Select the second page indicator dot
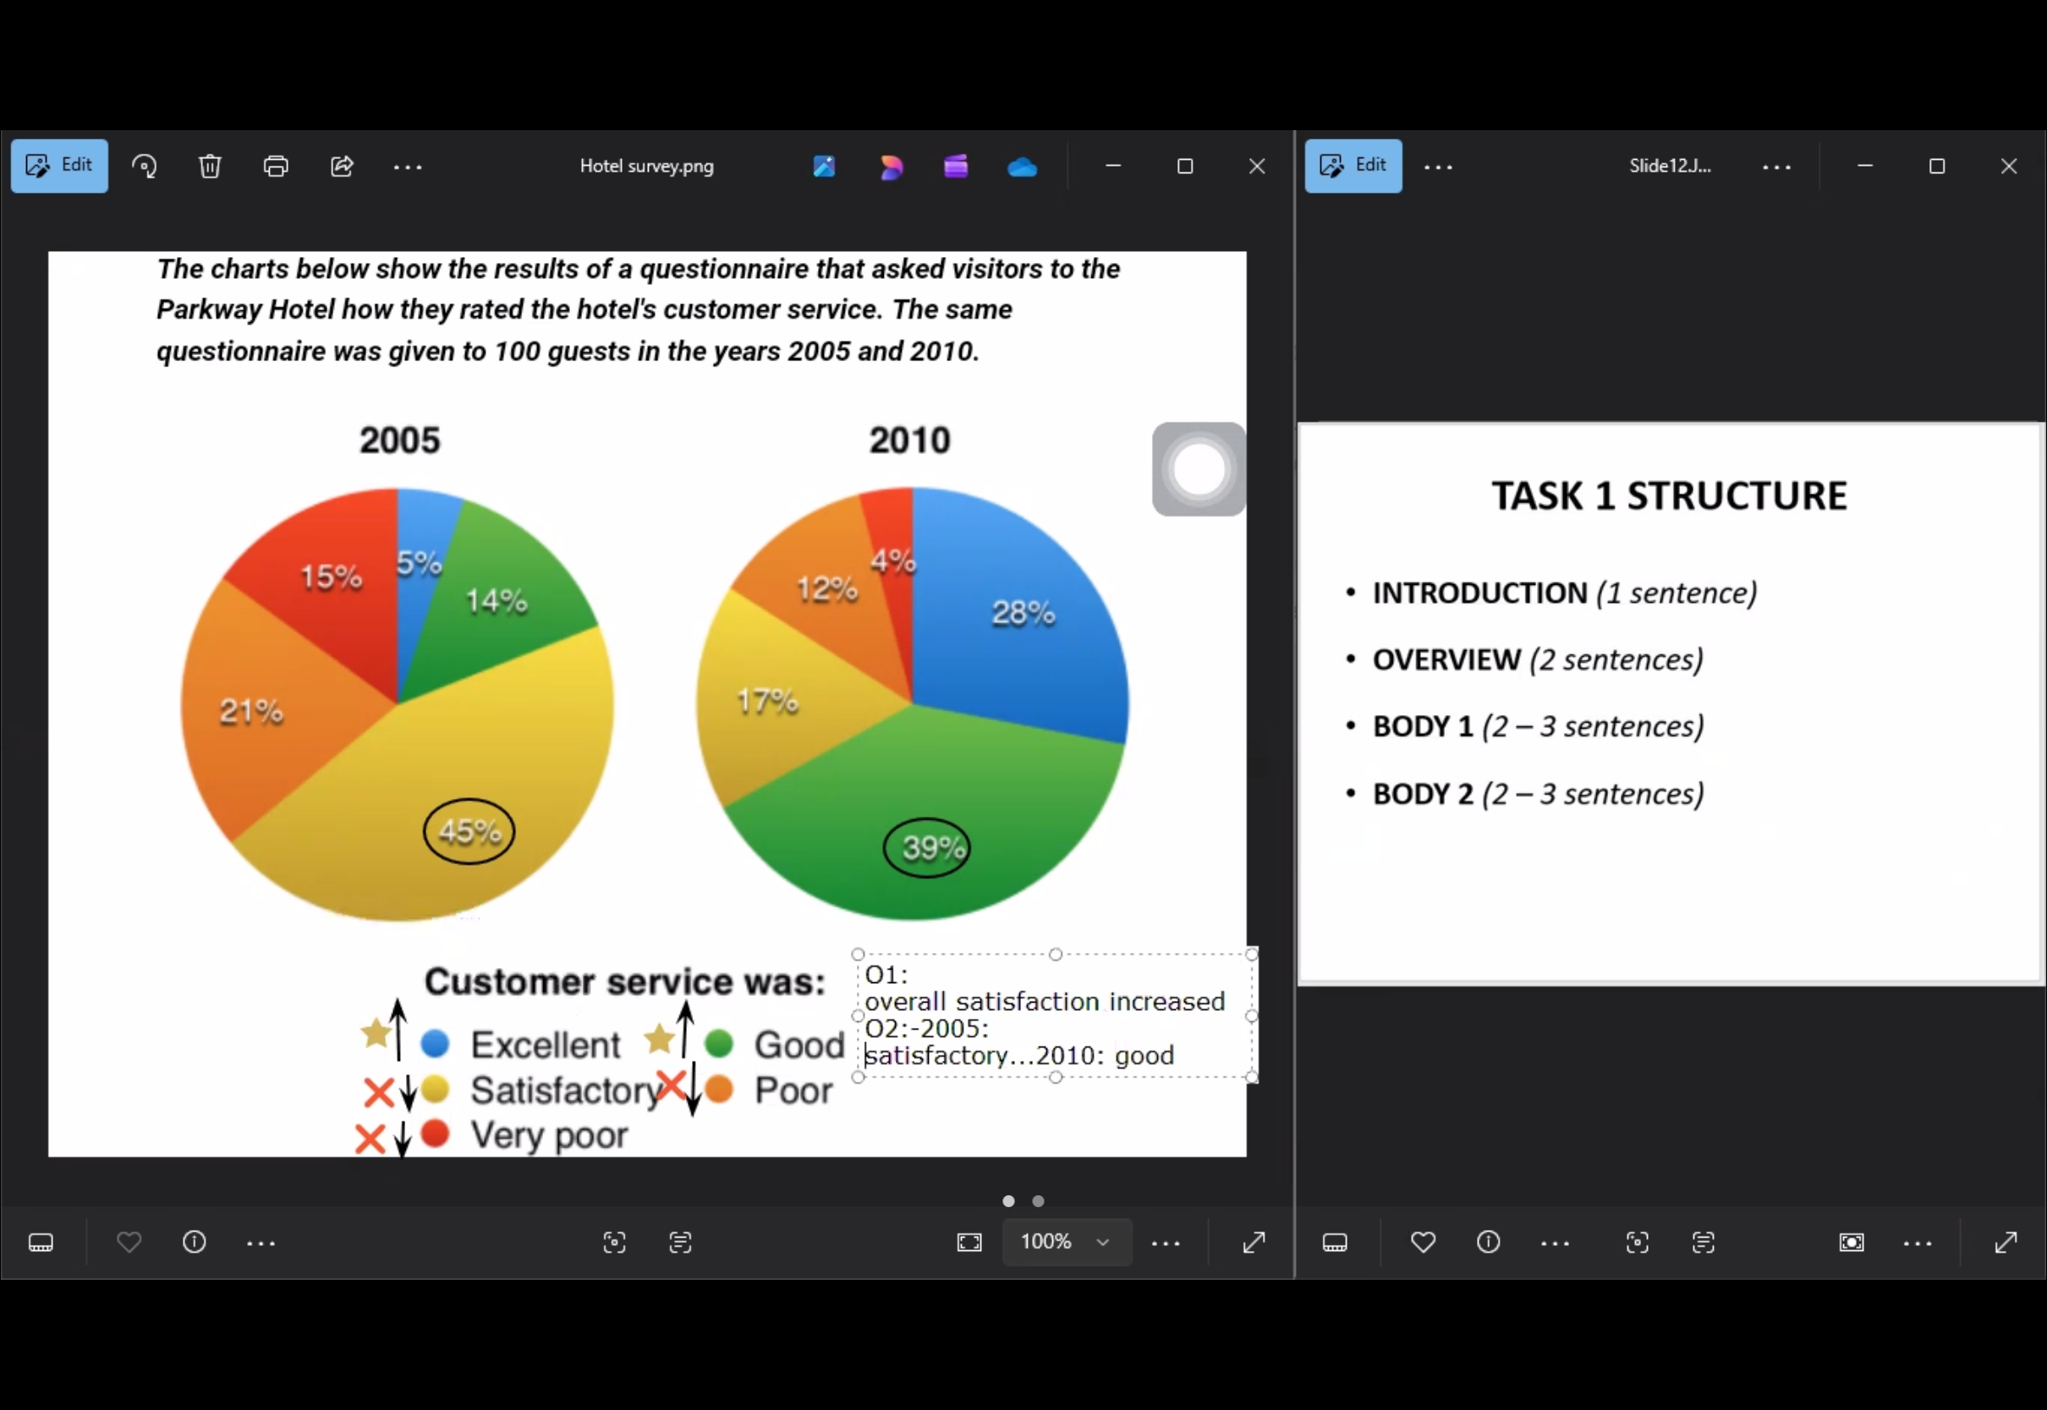Image resolution: width=2047 pixels, height=1410 pixels. point(1039,1201)
